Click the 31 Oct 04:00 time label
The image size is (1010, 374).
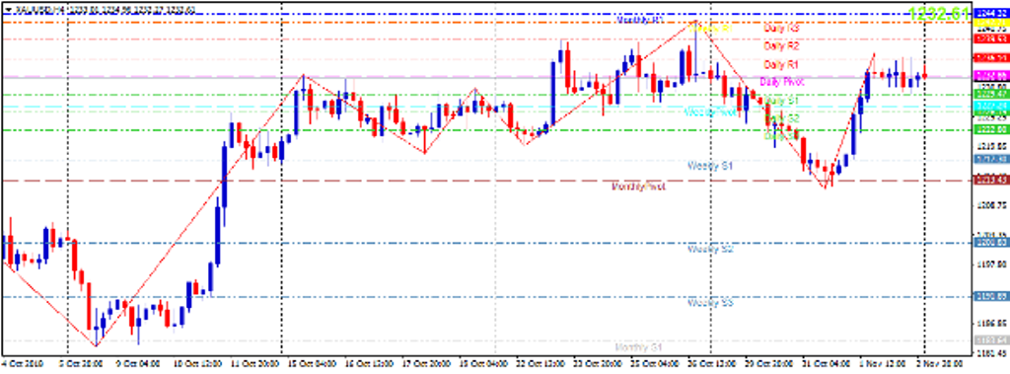pos(826,363)
